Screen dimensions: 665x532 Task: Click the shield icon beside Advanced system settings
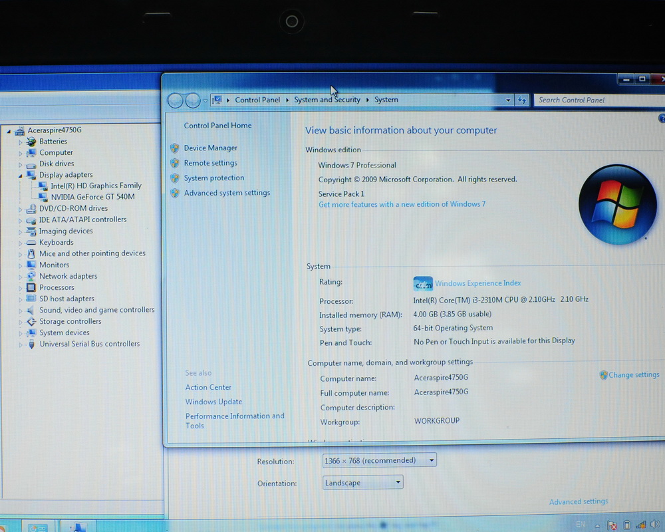coord(174,193)
